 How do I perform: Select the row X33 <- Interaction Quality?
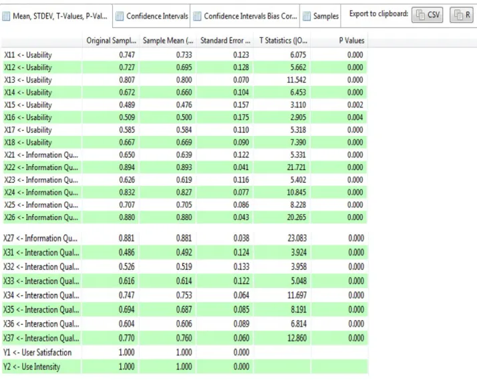[x=184, y=281]
